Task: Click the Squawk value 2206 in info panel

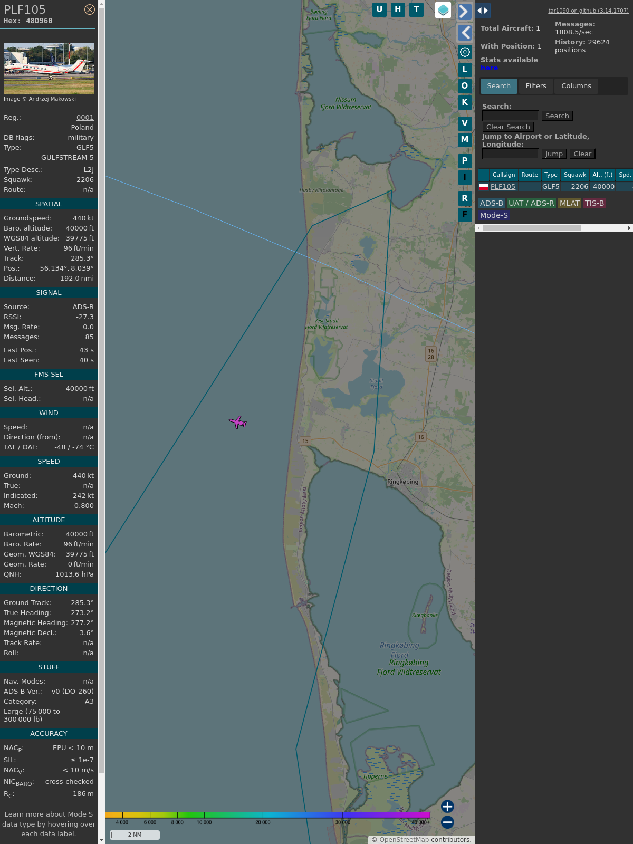Action: click(x=85, y=180)
